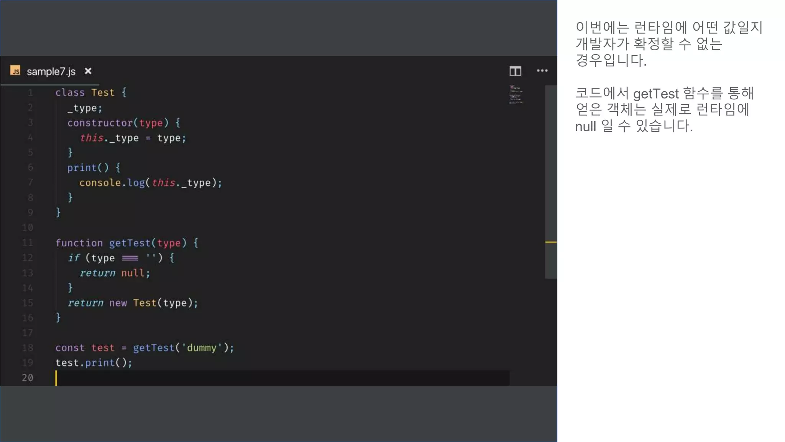This screenshot has width=785, height=442.
Task: Click the code minimap preview
Action: pos(516,94)
